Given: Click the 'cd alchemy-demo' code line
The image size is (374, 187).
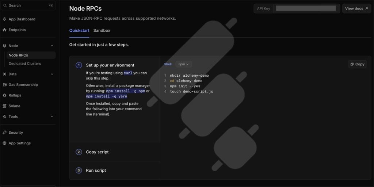Looking at the screenshot, I should pos(186,81).
